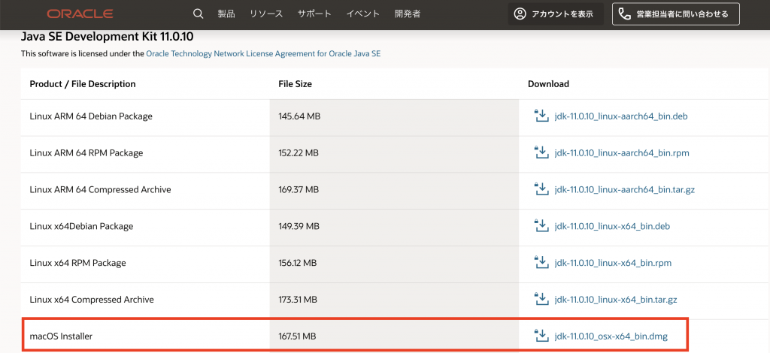The image size is (770, 353).
Task: Click the 営業担当者に問い合わせる button
Action: [676, 14]
